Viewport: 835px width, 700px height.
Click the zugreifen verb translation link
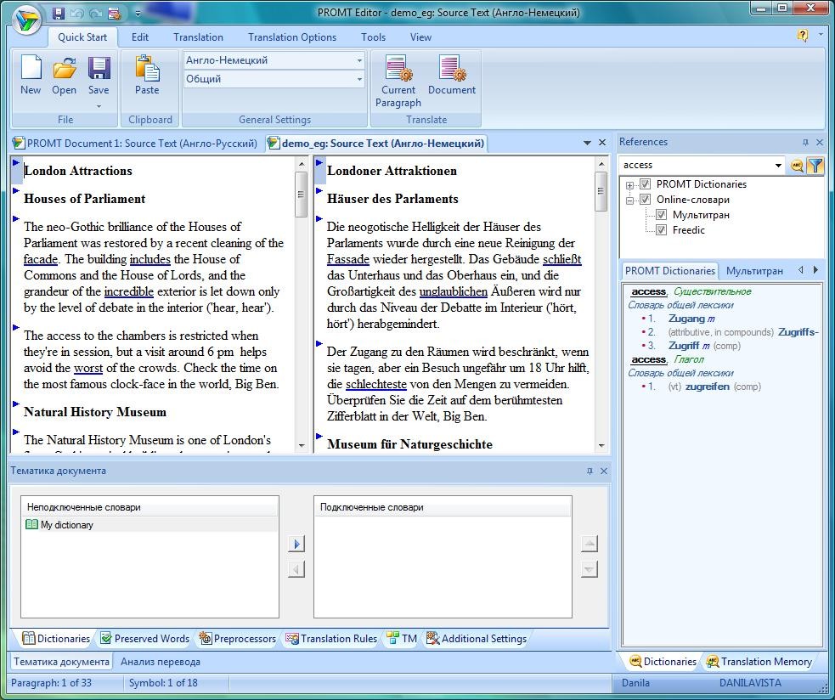point(708,387)
